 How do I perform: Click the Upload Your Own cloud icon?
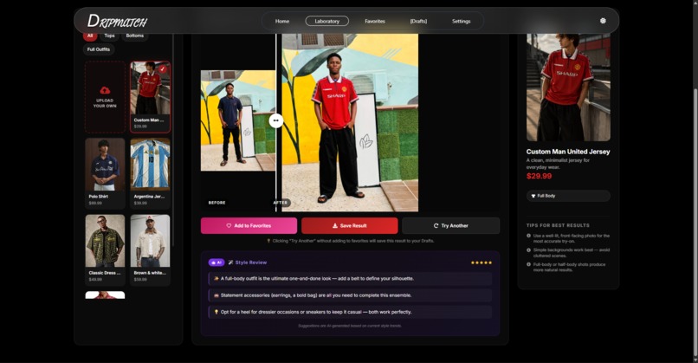coord(105,90)
